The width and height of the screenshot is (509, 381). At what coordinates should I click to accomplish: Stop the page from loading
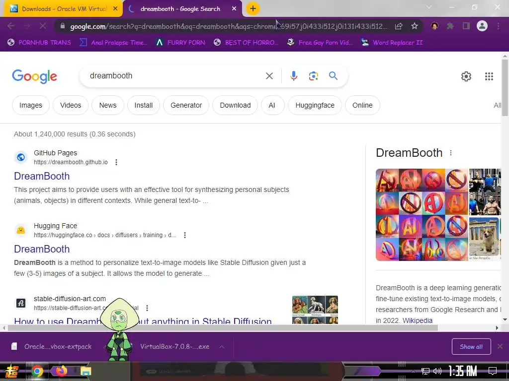coord(43,26)
